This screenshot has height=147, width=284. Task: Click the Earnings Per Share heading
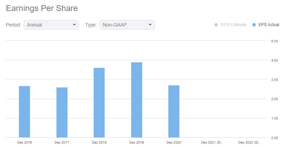42,8
